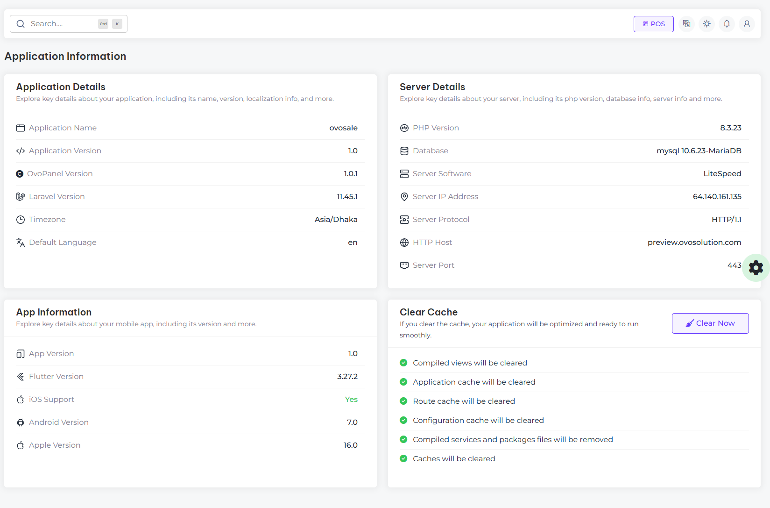Open the notifications bell icon
The height and width of the screenshot is (508, 770).
[727, 24]
